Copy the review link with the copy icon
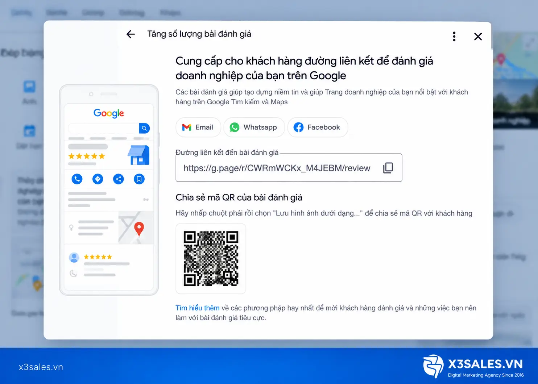This screenshot has height=384, width=538. click(x=388, y=168)
